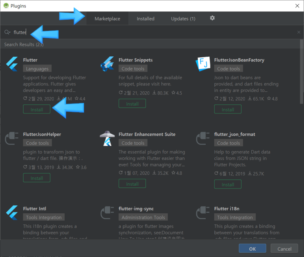
Task: Click the Flutter plugin logo icon
Action: 12,64
